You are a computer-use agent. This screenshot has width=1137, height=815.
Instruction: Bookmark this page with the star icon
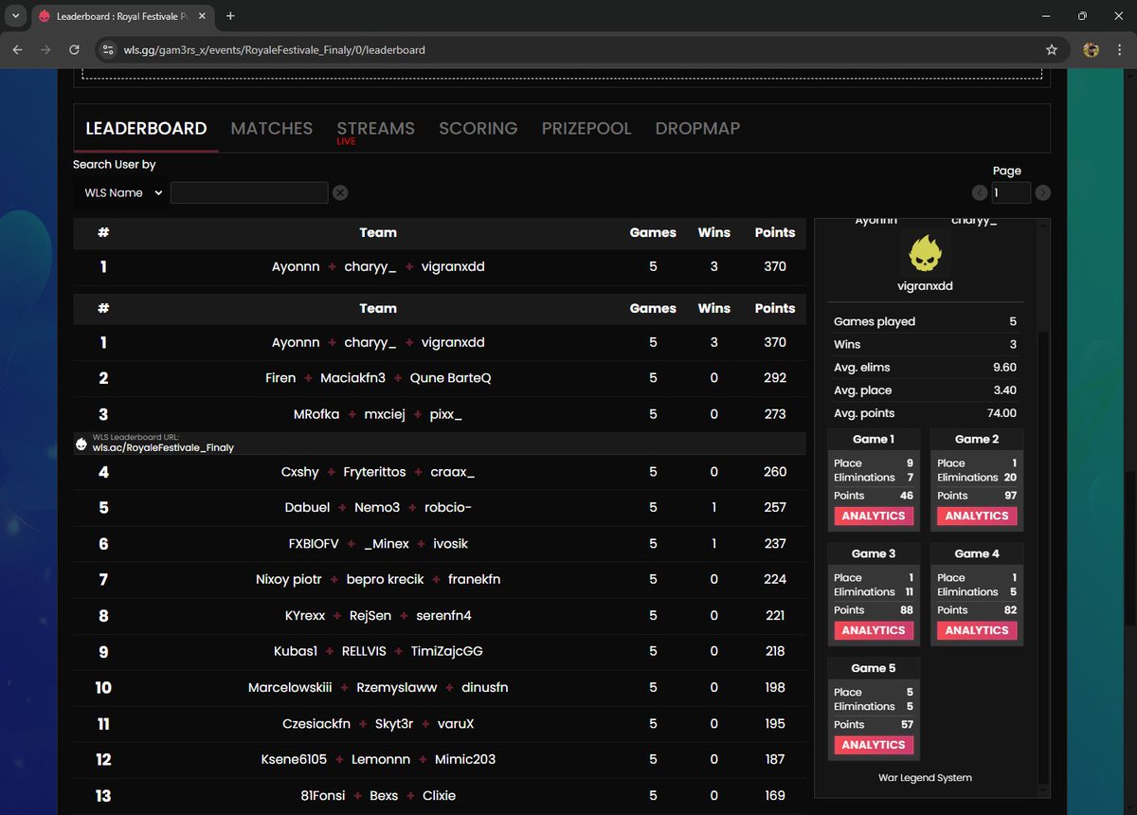tap(1051, 49)
